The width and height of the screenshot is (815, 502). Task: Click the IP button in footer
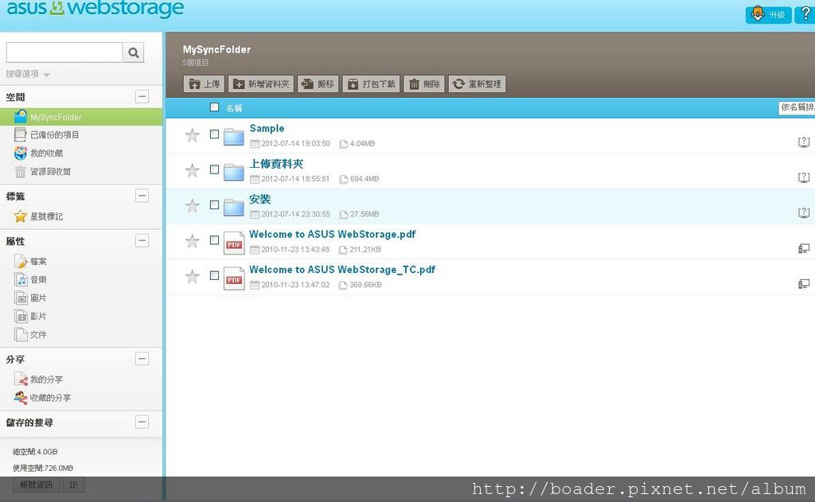(x=73, y=484)
